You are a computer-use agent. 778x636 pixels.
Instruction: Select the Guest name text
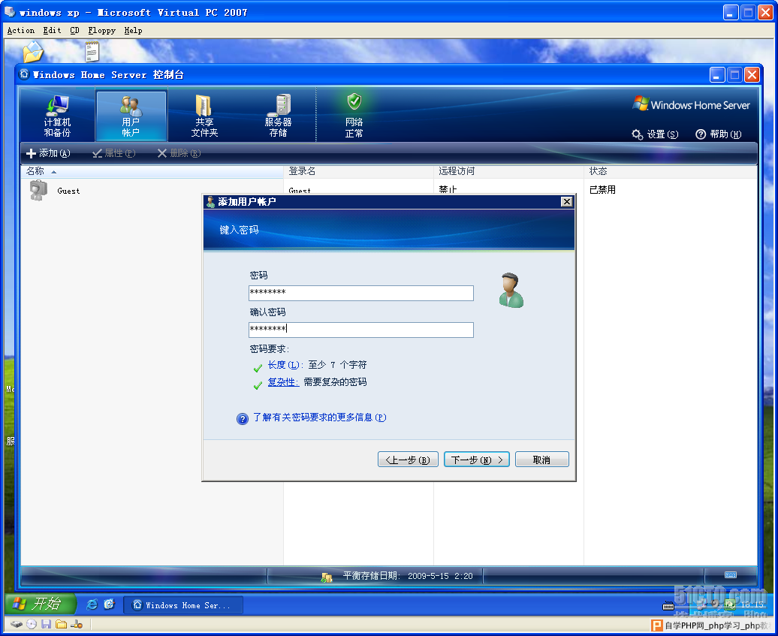point(68,191)
